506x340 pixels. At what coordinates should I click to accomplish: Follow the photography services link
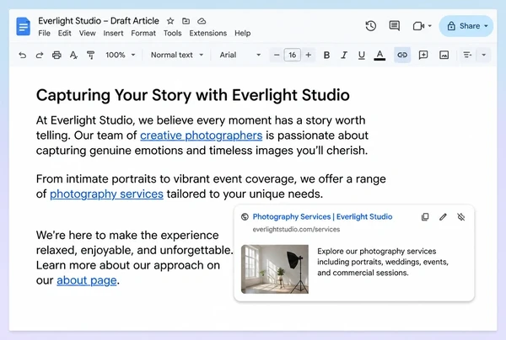pyautogui.click(x=106, y=194)
